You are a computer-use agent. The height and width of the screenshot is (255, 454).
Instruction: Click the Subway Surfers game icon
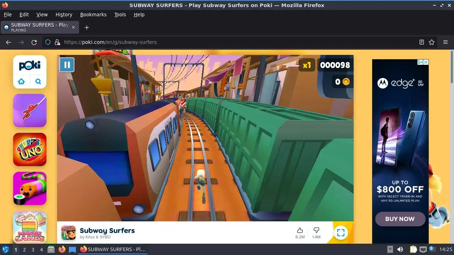[x=68, y=233]
